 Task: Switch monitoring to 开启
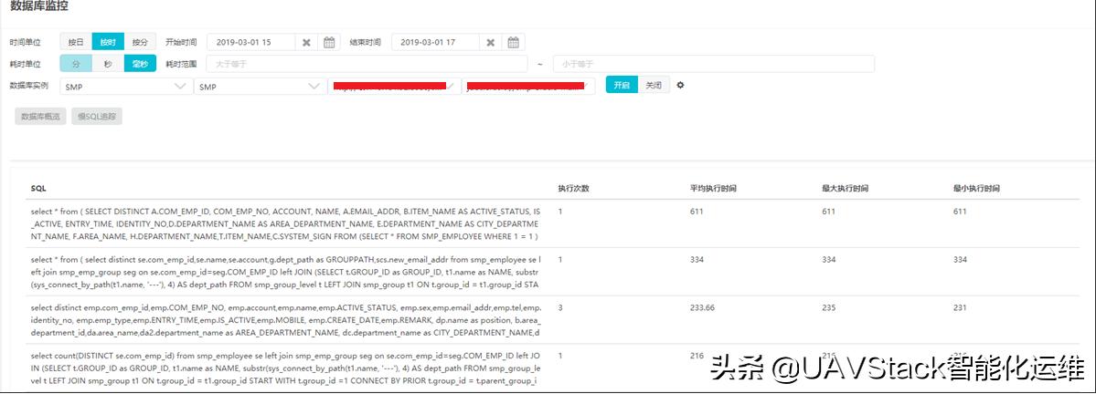point(622,85)
